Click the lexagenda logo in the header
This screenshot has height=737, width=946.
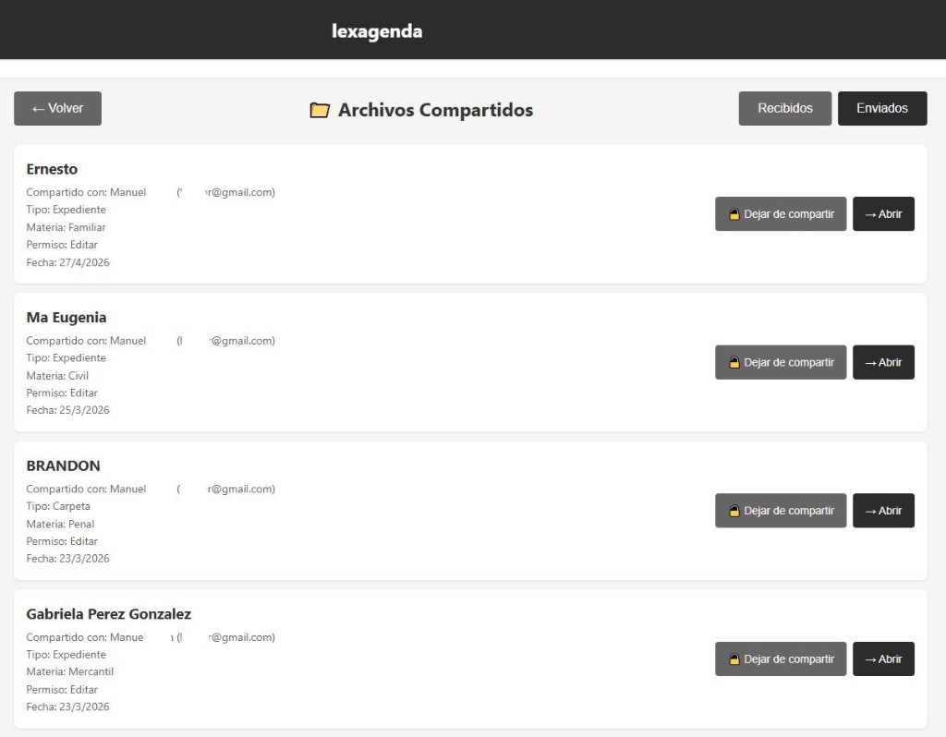pyautogui.click(x=377, y=31)
